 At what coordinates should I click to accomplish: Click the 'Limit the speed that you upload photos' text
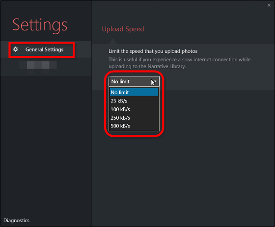point(153,51)
